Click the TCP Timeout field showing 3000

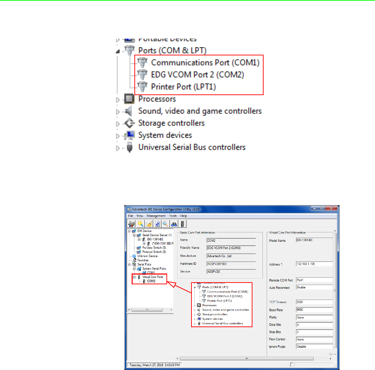pos(314,302)
